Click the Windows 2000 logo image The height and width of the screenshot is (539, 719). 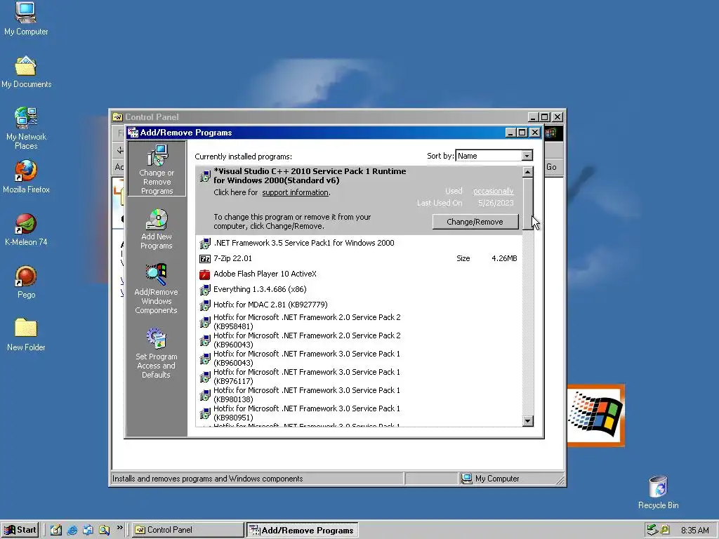pos(595,415)
